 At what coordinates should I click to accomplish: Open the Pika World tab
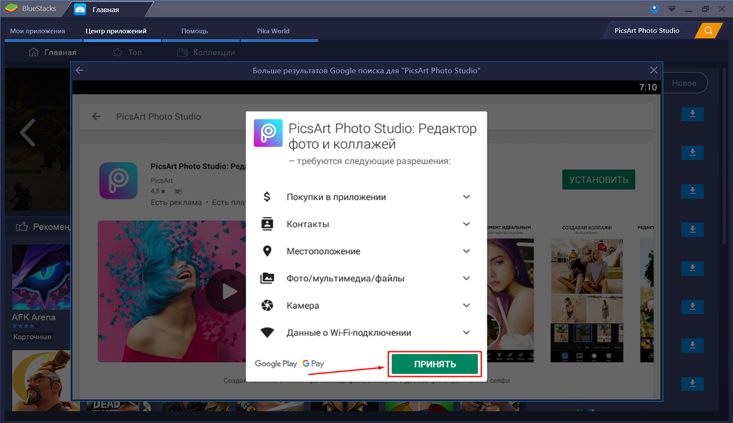click(x=273, y=31)
